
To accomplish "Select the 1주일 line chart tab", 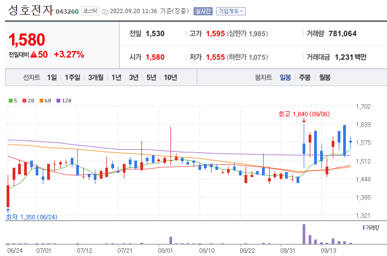I will click(x=72, y=77).
